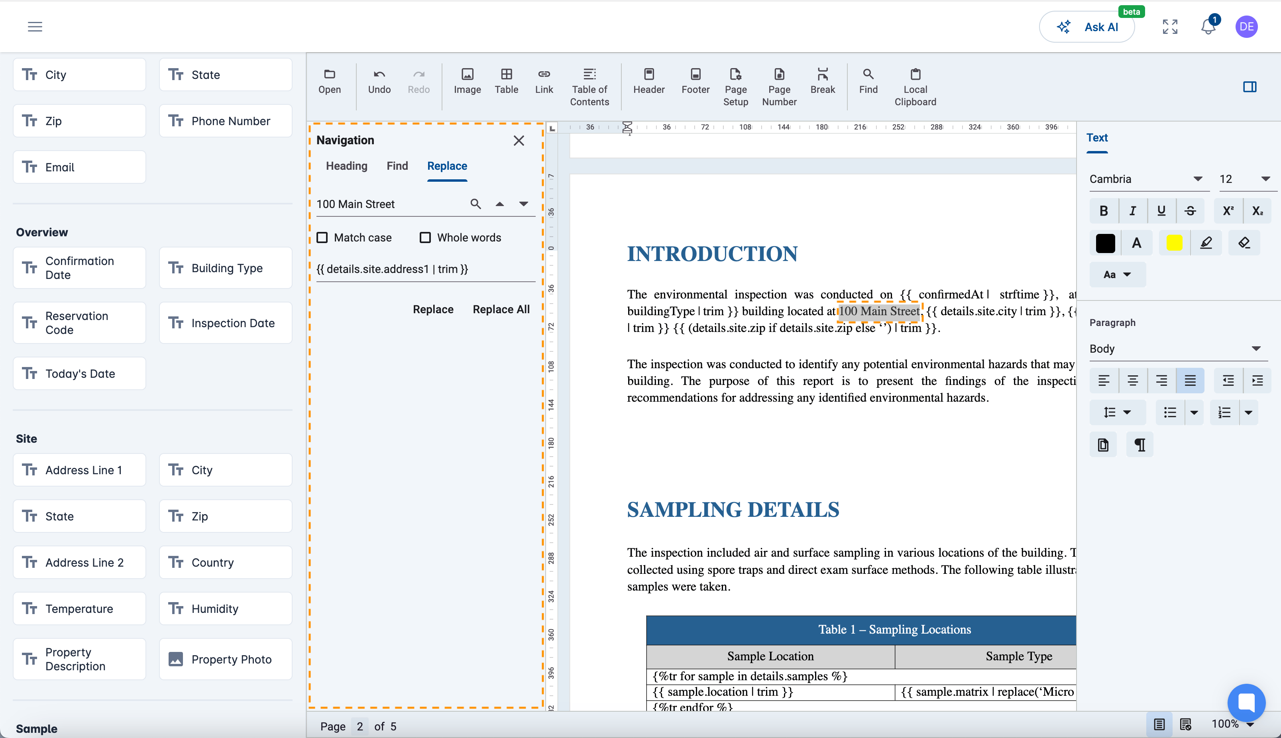Open the Aa change case dropdown

click(x=1117, y=274)
